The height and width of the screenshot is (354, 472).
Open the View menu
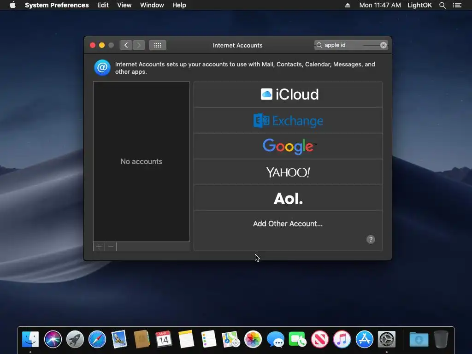[124, 5]
